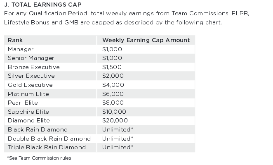Viewport: 273px width, 165px height.
Task: Click the Senior Manager row label
Action: point(31,58)
